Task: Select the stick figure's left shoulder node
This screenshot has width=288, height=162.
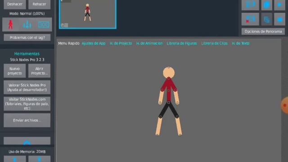Action: pos(162,90)
